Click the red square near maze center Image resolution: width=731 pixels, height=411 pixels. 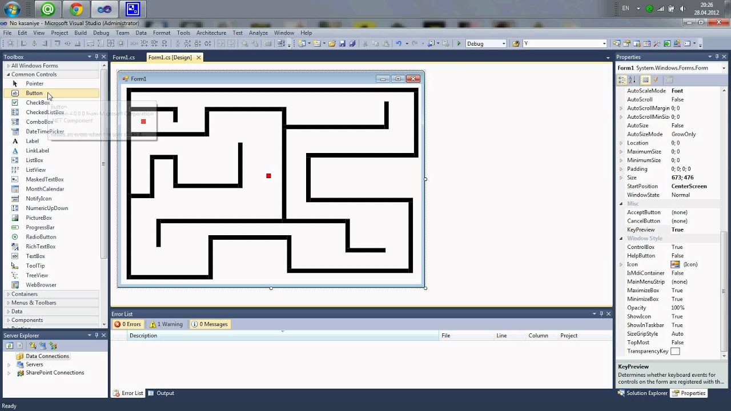[x=268, y=176]
